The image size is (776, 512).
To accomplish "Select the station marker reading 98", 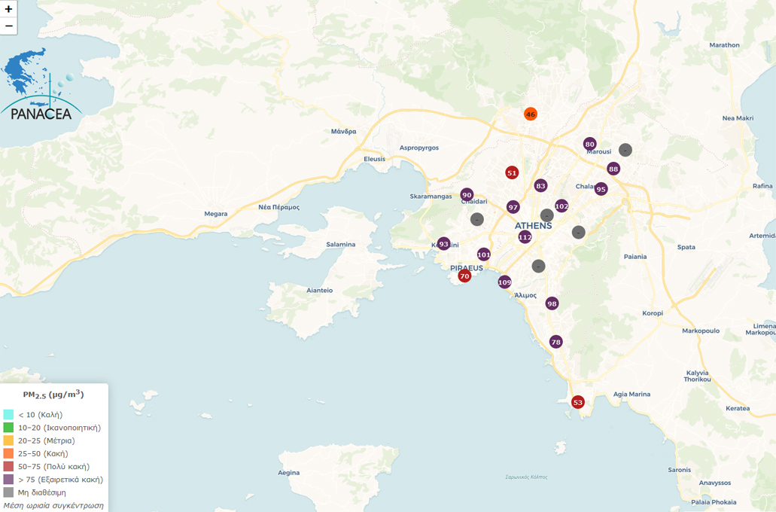I will tap(552, 303).
